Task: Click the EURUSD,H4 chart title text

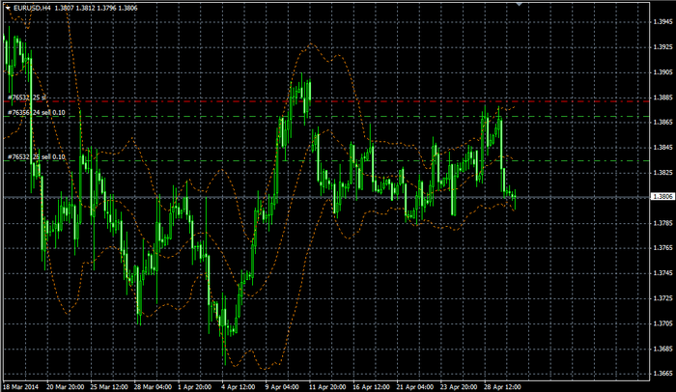Action: (x=32, y=8)
